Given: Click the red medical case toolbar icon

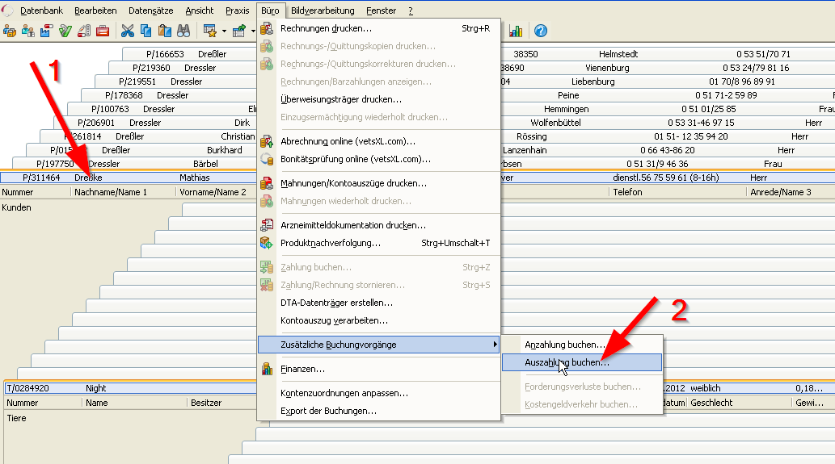Looking at the screenshot, I should click(x=102, y=31).
